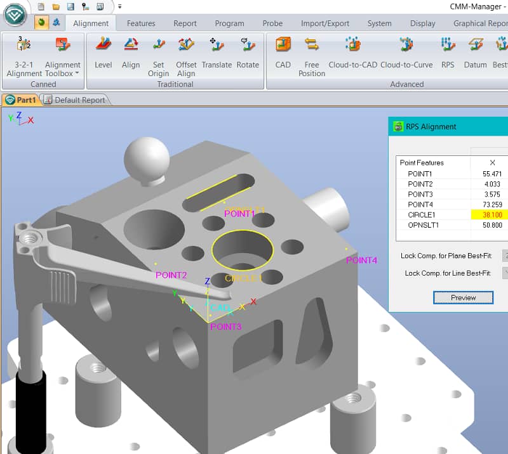Open Lock Comp. for Line Best-Fit dropdown

505,273
